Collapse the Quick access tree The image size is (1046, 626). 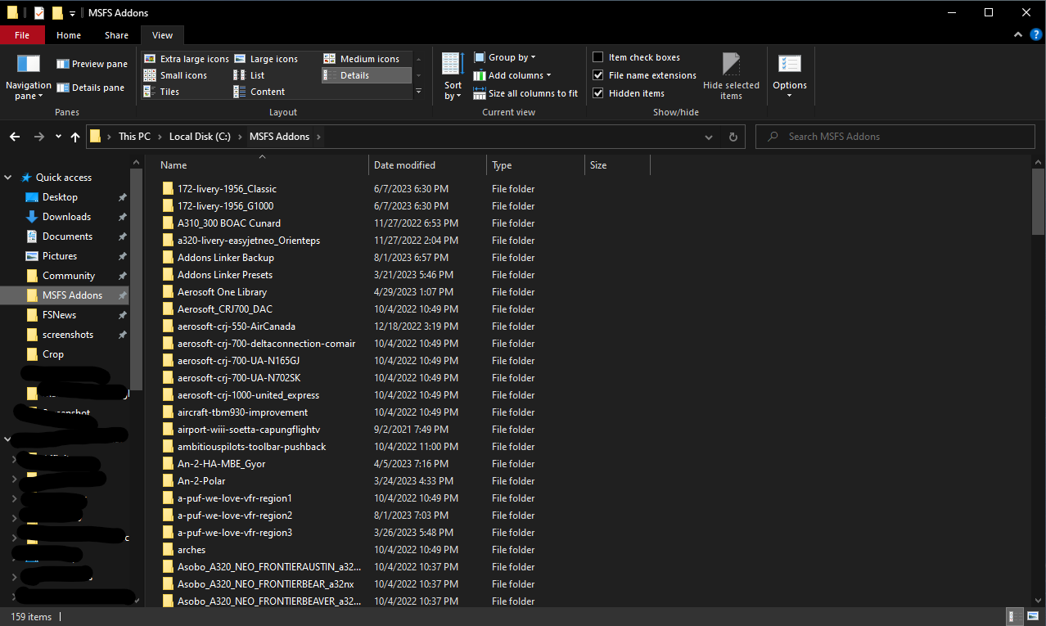[x=9, y=178]
